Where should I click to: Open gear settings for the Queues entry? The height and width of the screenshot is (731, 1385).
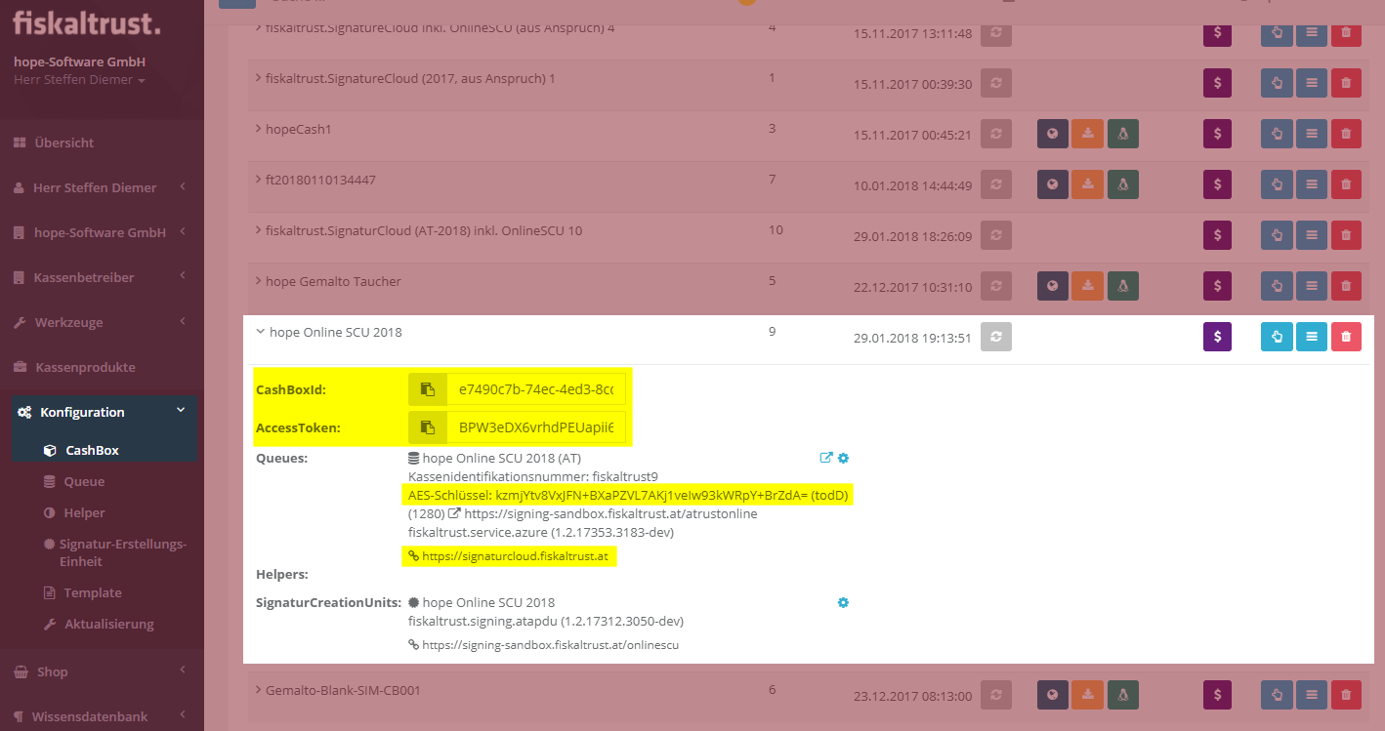click(x=844, y=458)
